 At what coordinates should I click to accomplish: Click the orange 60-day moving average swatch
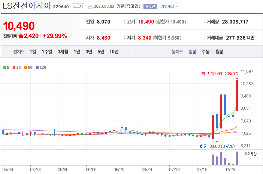pyautogui.click(x=25, y=67)
